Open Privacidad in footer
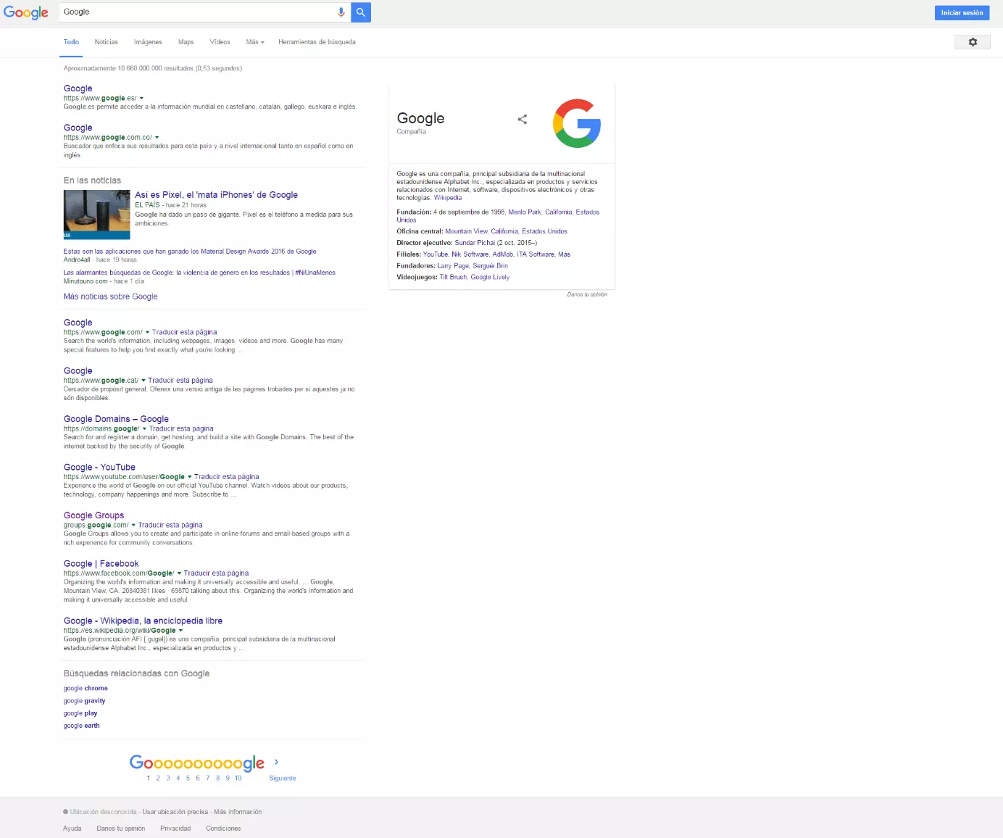Viewport: 1003px width, 838px height. 175,829
